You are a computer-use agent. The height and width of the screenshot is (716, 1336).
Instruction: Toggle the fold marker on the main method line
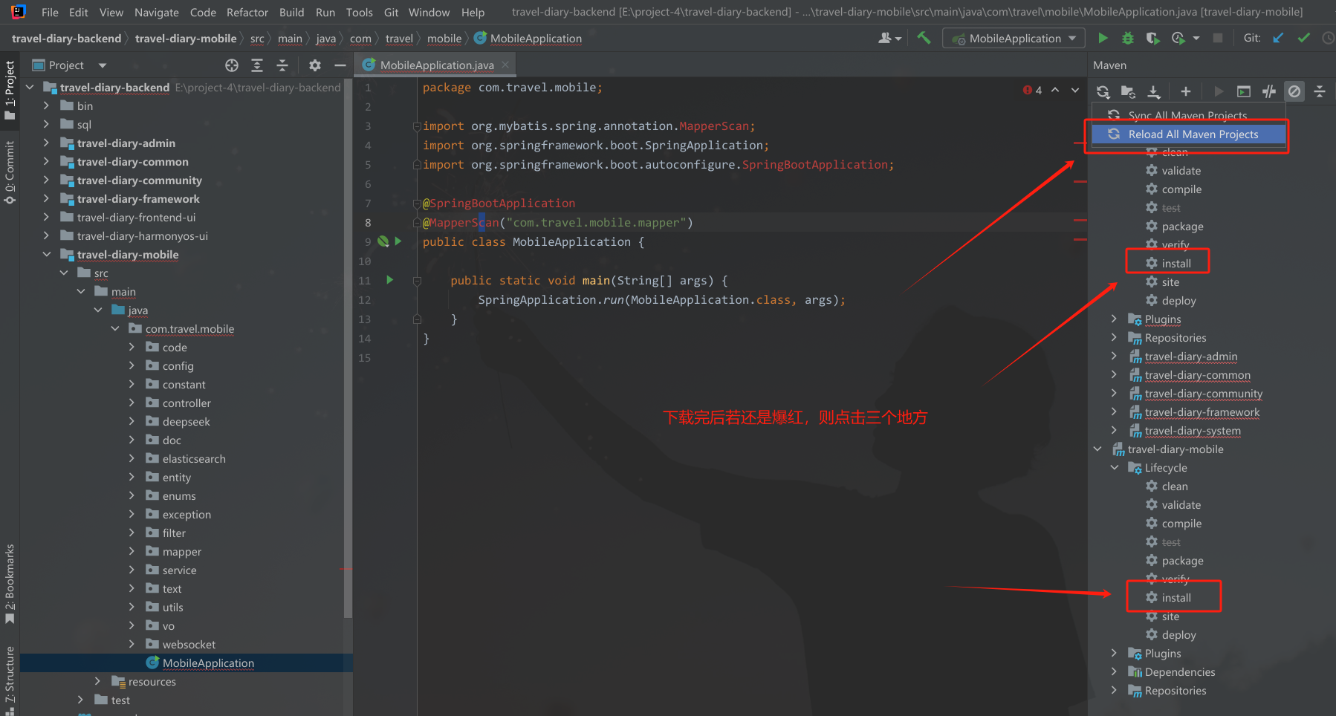(417, 281)
